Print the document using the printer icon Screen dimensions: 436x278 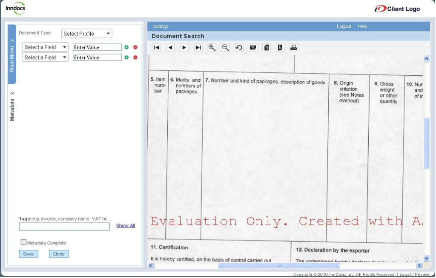(294, 48)
